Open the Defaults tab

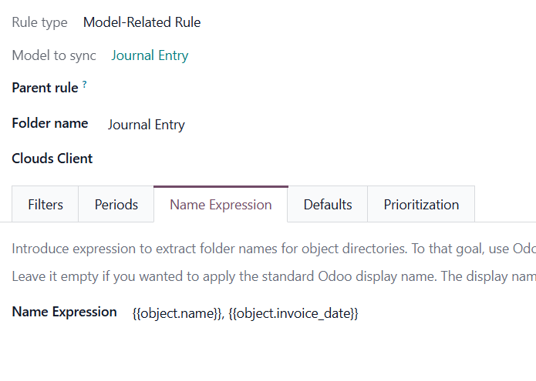coord(328,205)
